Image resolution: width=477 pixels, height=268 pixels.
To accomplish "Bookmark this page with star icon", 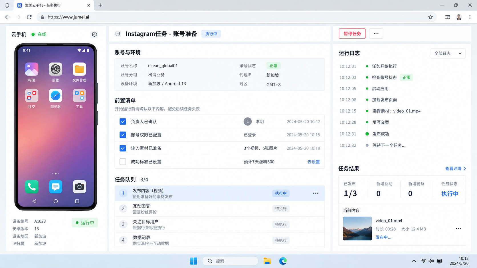I will [x=430, y=17].
